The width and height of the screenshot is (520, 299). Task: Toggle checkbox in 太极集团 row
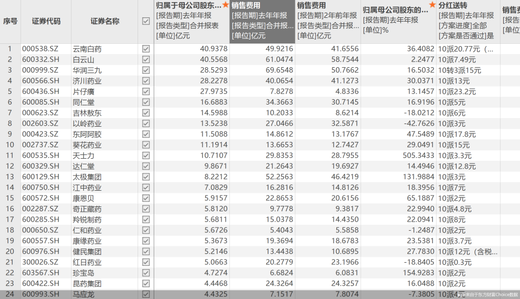click(x=146, y=177)
